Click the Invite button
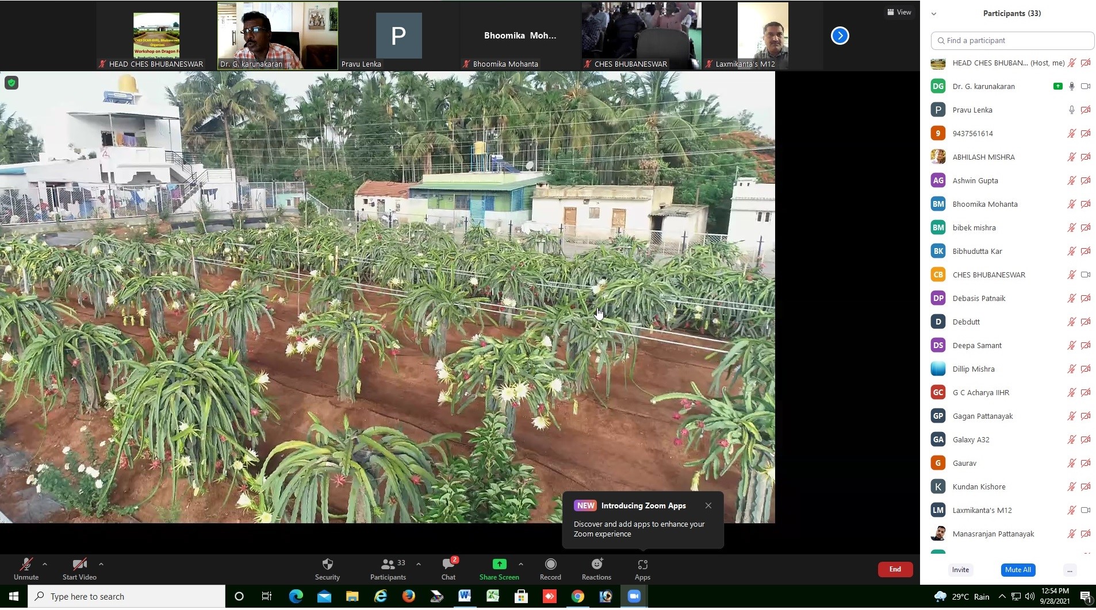This screenshot has width=1096, height=610. 960,570
